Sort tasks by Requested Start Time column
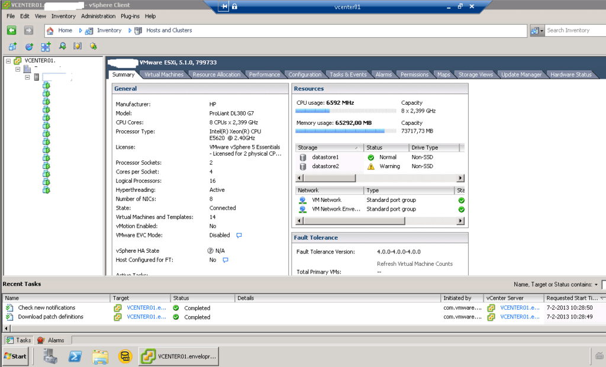 tap(574, 298)
